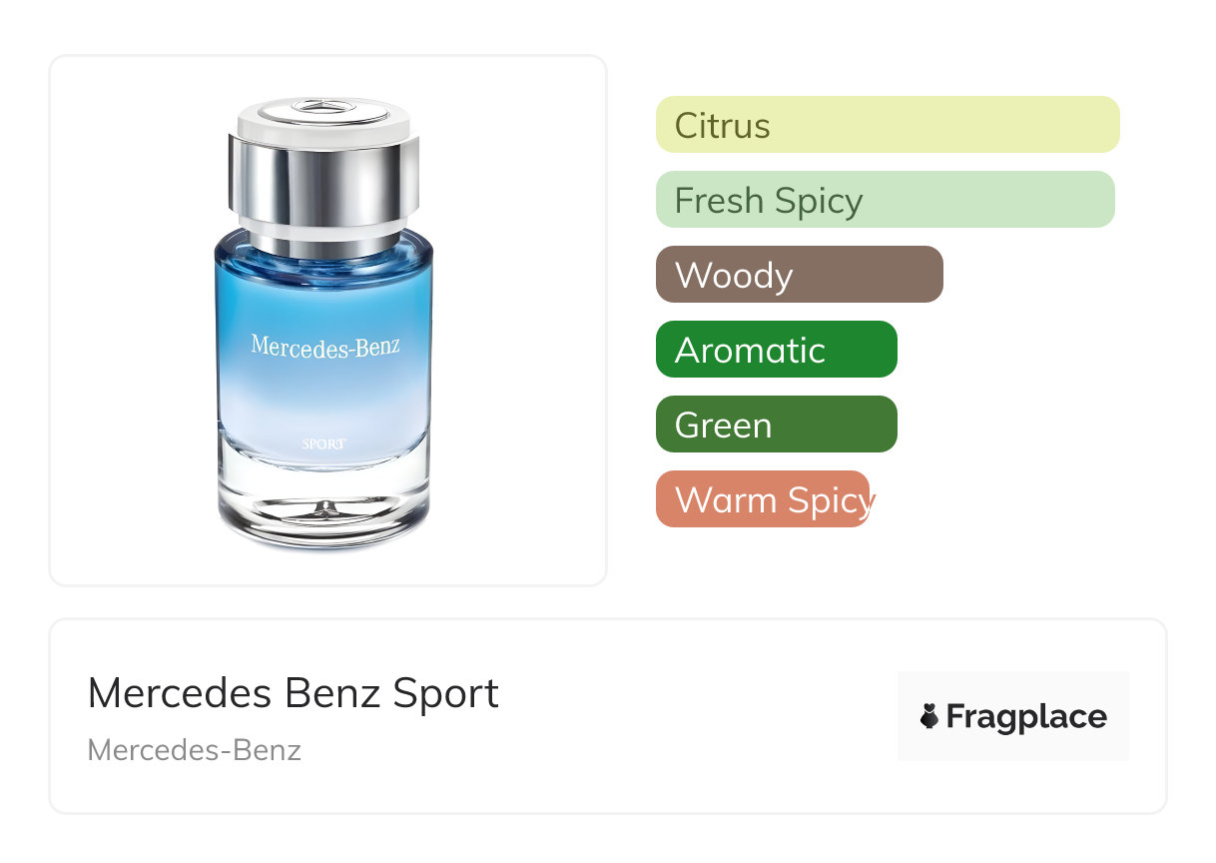Click the Fresh Spicy label text
The image size is (1216, 863).
[x=768, y=201]
